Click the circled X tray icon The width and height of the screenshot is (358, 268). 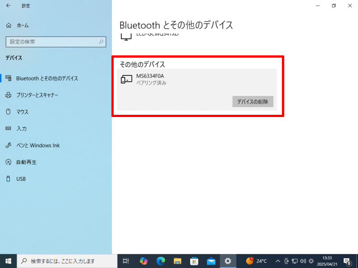tap(311, 261)
